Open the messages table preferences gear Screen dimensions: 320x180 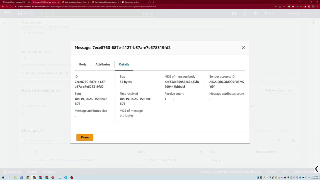click(293, 140)
